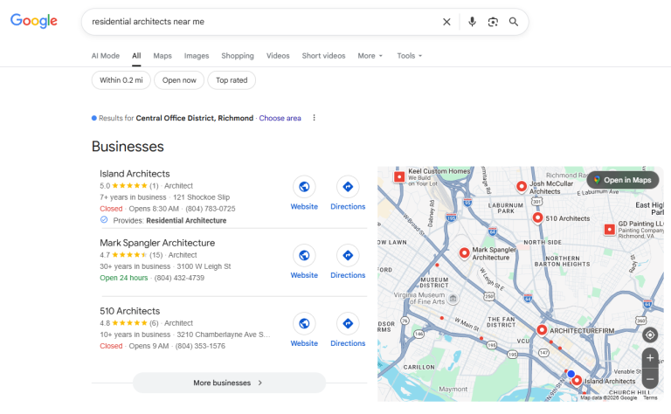This screenshot has height=414, width=671.
Task: Click the Virginia Museum of Fine Arts marker
Action: [453, 299]
